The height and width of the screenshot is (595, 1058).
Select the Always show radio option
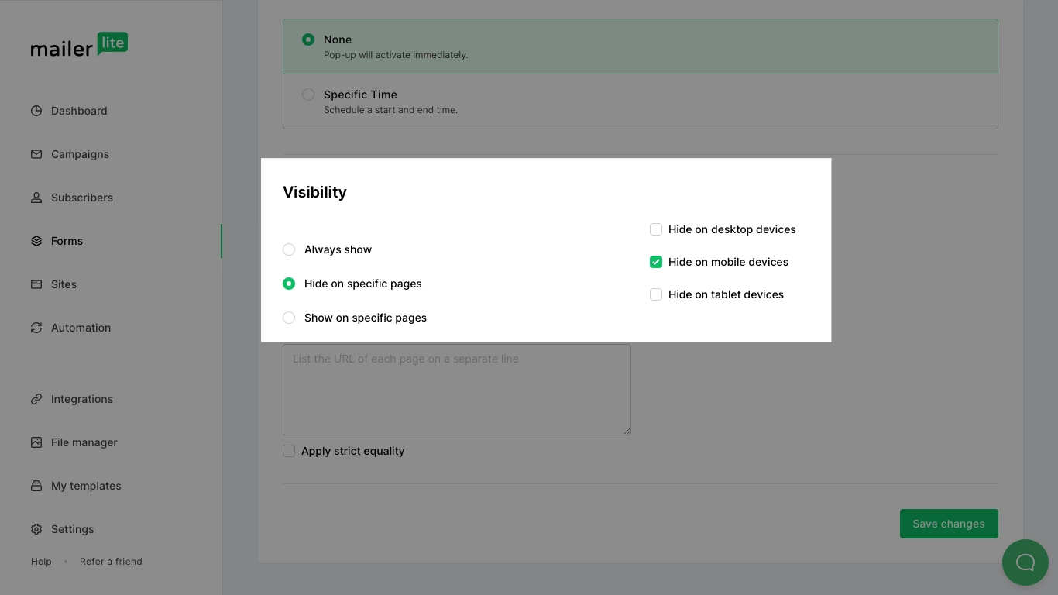[289, 249]
